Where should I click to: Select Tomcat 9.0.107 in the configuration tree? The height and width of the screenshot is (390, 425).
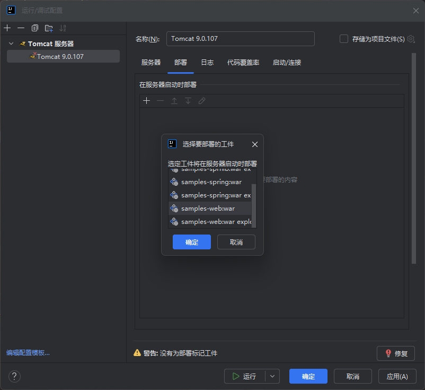click(x=63, y=56)
